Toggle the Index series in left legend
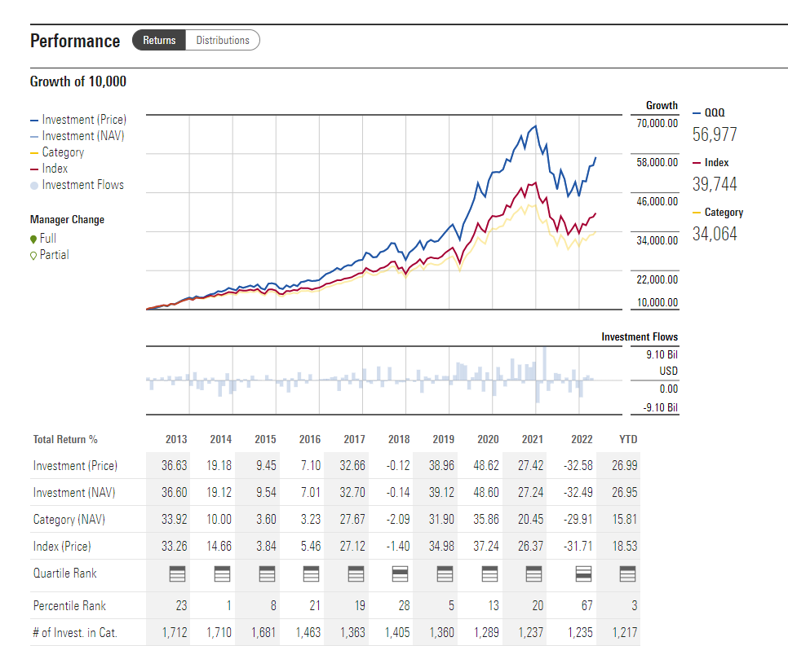Viewport: 788px width, 646px height. pyautogui.click(x=54, y=169)
